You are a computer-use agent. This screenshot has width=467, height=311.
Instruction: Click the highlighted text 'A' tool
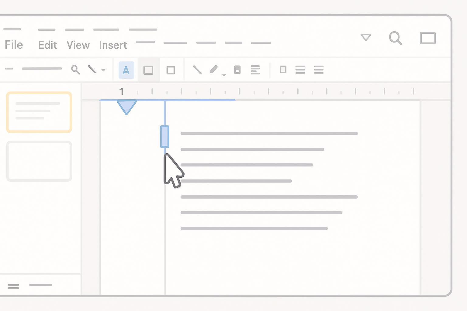126,70
